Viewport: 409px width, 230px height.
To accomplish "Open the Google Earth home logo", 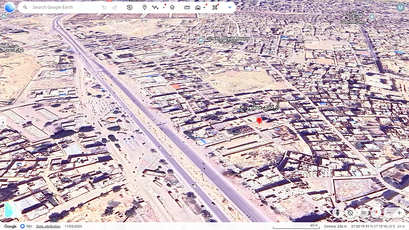I will (x=9, y=7).
